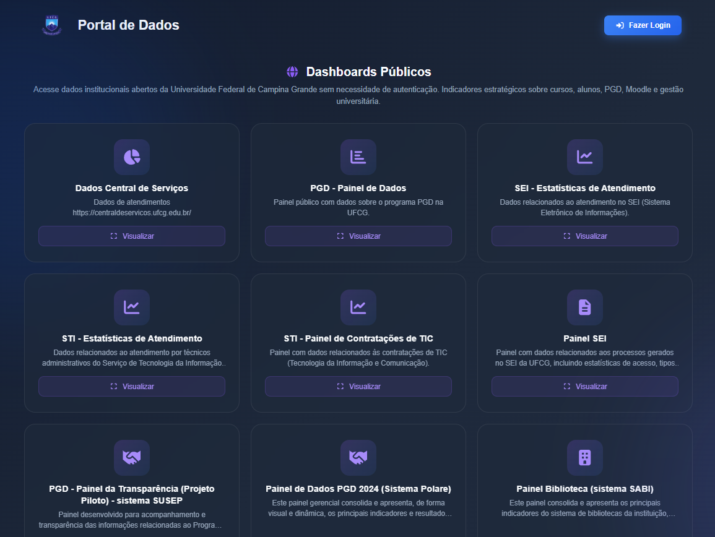This screenshot has height=537, width=715.
Task: Click the expand icon in STI Contratações de TIC Visualizar
Action: click(340, 387)
